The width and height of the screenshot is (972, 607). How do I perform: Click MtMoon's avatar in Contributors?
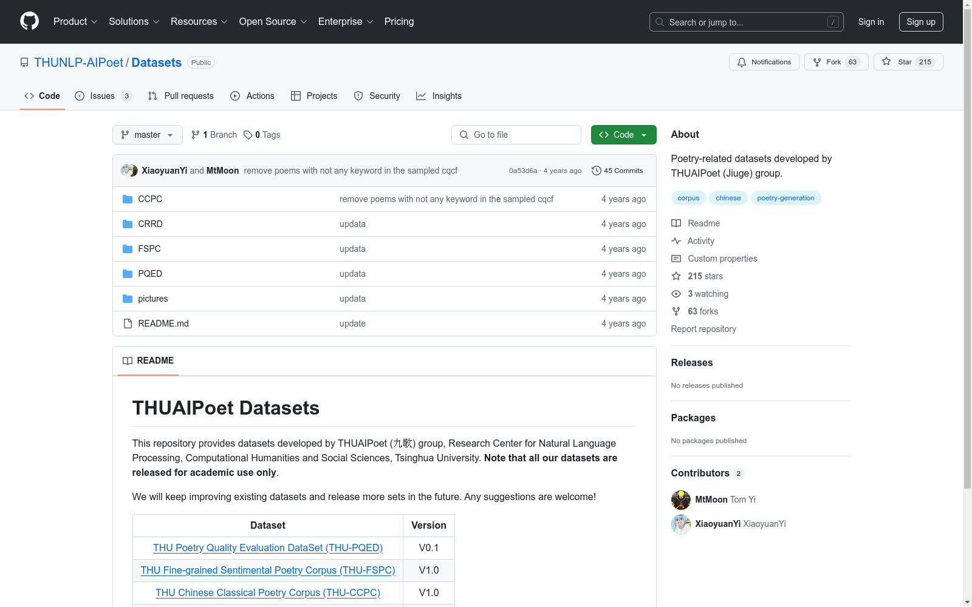point(681,500)
